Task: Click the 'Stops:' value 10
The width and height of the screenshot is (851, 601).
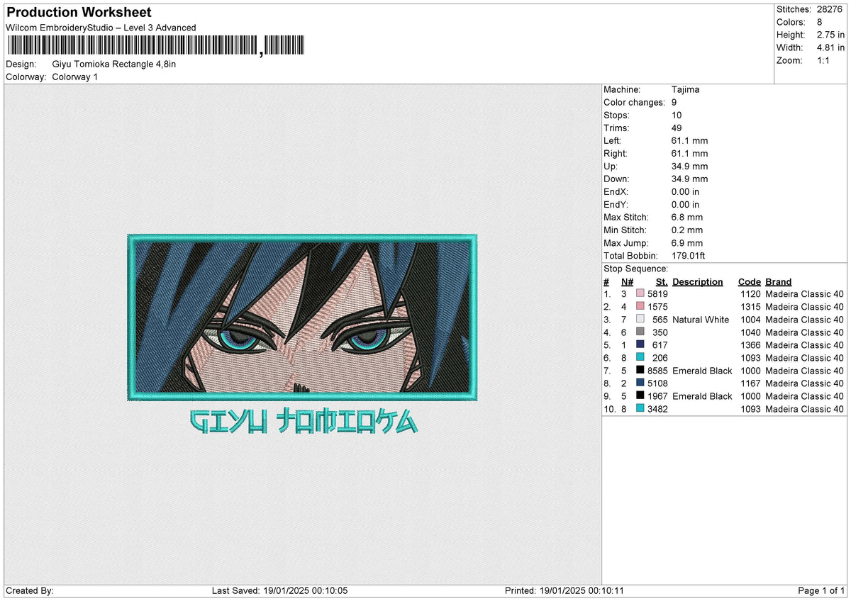Action: [677, 116]
